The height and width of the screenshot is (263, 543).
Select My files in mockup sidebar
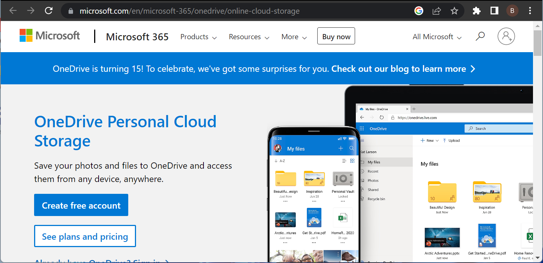coord(387,162)
